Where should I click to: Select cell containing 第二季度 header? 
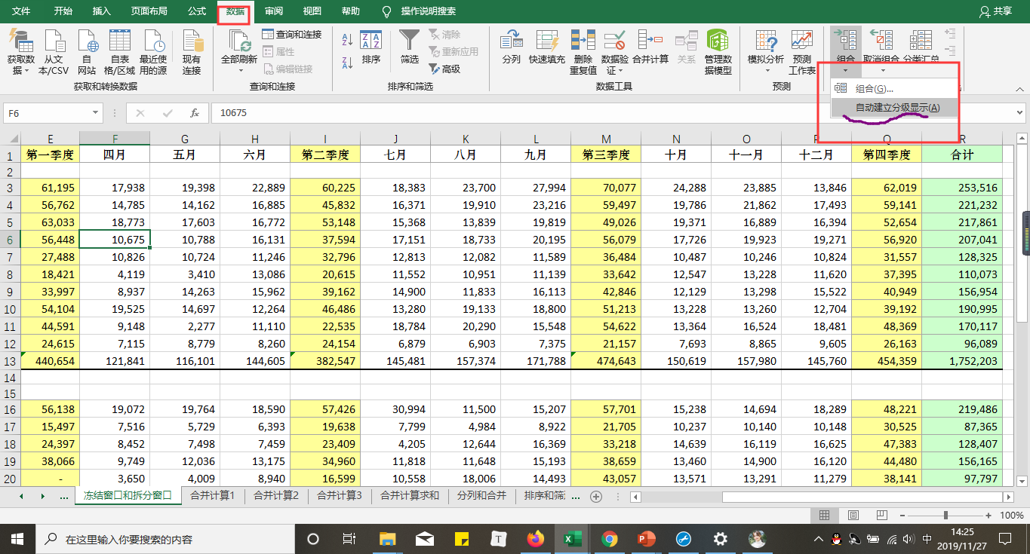tap(325, 155)
